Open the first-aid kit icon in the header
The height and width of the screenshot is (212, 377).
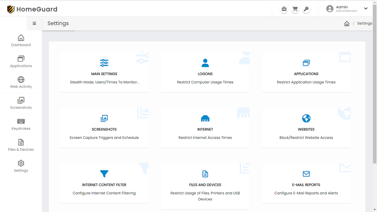coord(284,9)
